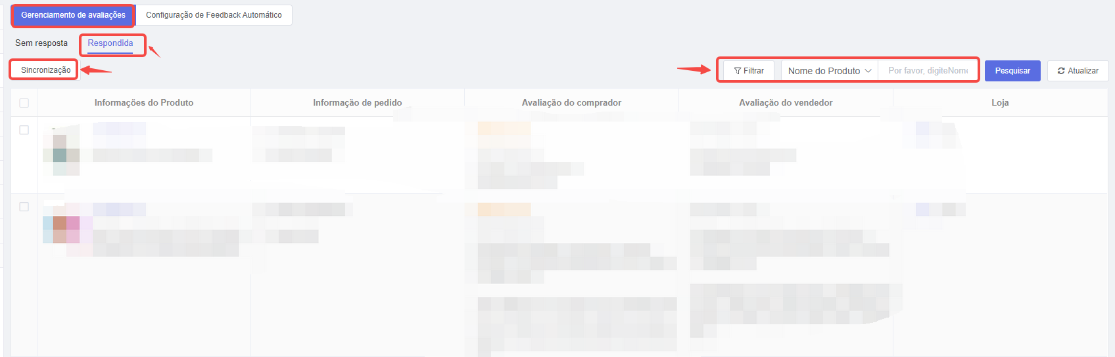Click the funnel icon in Filtrar
Screen dimensions: 1115x357
click(738, 71)
